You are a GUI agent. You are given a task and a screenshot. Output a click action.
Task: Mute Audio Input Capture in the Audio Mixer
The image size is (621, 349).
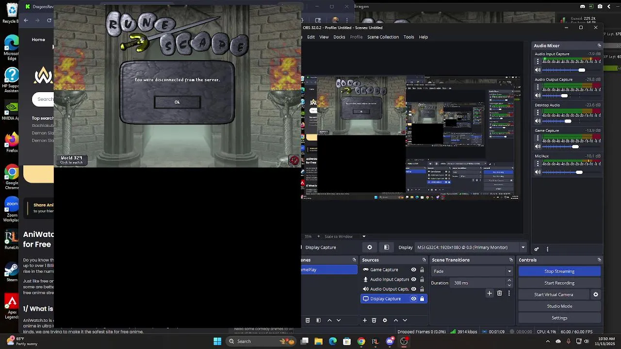(x=538, y=70)
